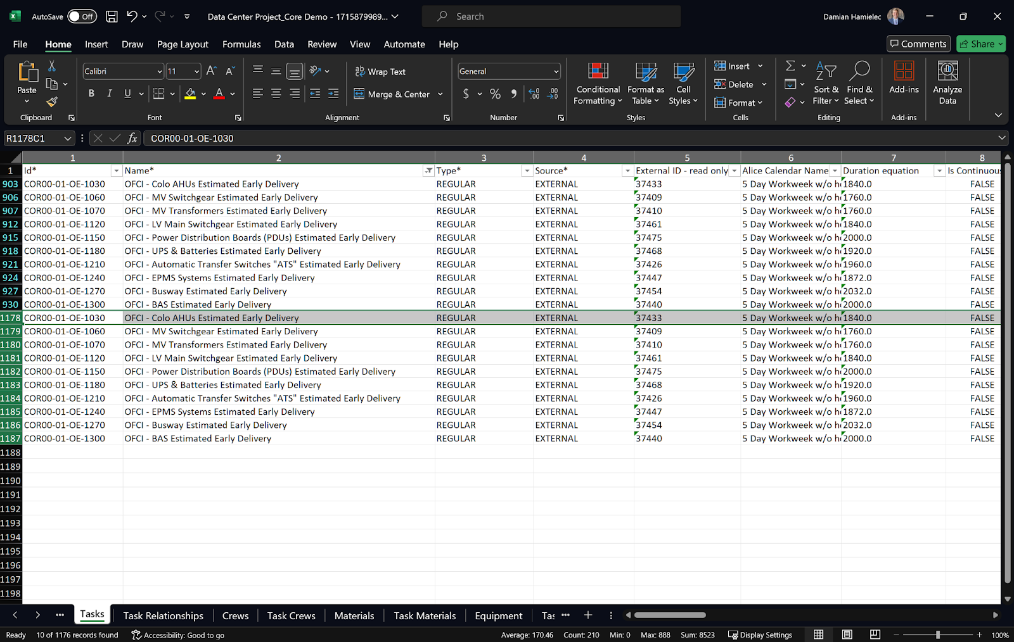Click the Share button
1014x642 pixels.
[x=981, y=44]
